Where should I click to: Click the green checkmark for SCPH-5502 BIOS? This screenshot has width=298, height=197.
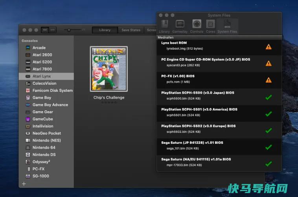(269, 130)
